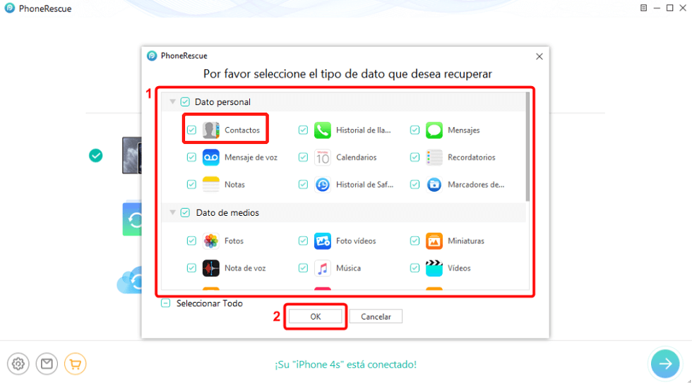
Task: Open the menu icon in the title bar
Action: pos(643,8)
